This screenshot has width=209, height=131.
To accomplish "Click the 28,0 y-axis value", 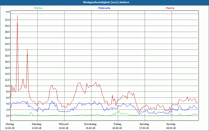I will coord(8,32).
